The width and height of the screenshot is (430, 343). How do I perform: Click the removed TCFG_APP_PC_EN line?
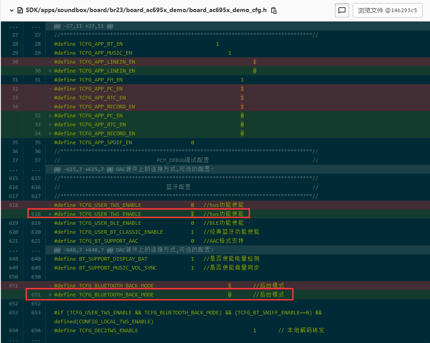(x=237, y=89)
